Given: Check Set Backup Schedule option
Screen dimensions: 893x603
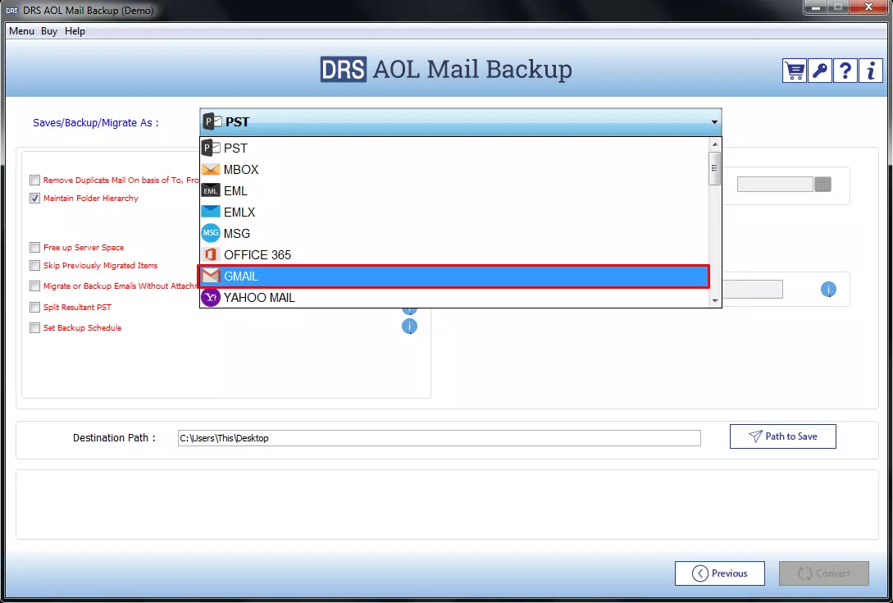Looking at the screenshot, I should coord(34,327).
